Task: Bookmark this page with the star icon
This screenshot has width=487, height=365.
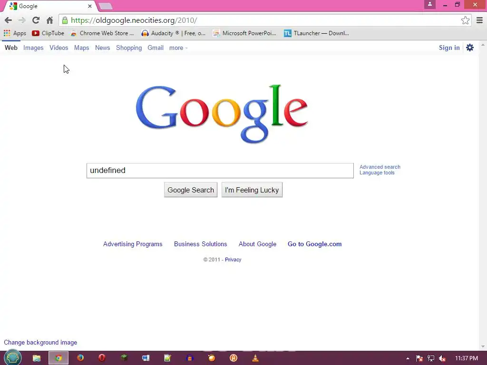Action: pos(465,20)
